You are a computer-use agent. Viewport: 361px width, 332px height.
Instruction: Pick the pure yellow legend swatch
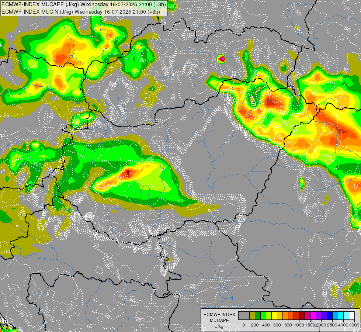pyautogui.click(x=274, y=315)
